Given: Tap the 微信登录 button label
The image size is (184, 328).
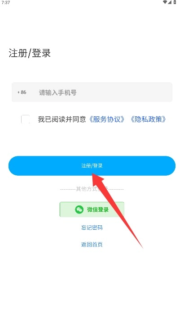Looking at the screenshot, I should click(98, 210).
